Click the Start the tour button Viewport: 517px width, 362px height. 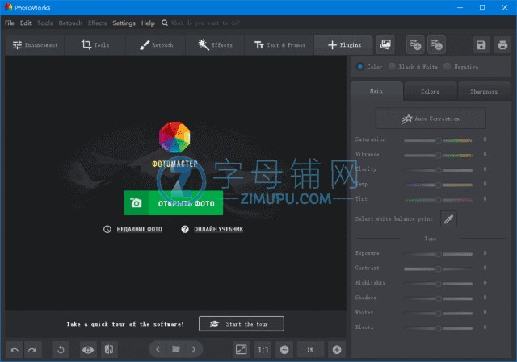(242, 324)
